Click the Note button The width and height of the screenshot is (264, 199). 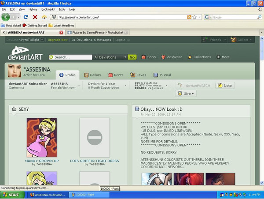click(225, 86)
